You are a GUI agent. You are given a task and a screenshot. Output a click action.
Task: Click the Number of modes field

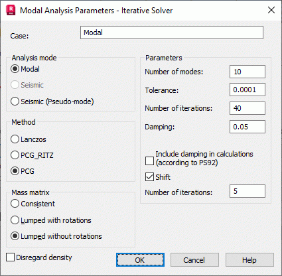tap(247, 72)
